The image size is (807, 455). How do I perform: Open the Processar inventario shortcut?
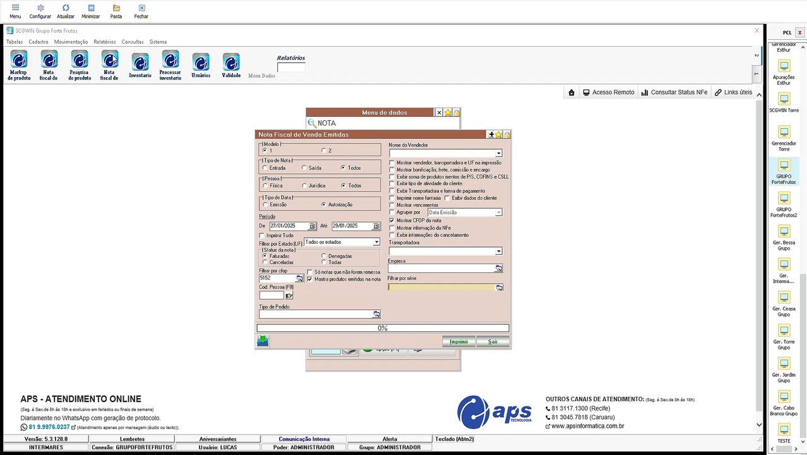[x=170, y=66]
